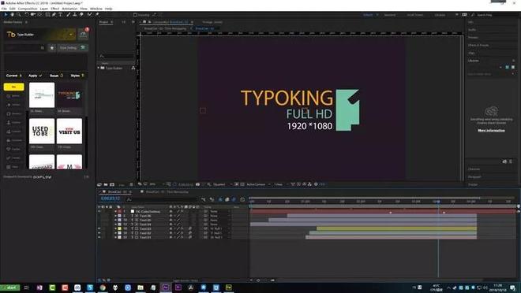The image size is (521, 293).
Task: Select the Zoom magnifier tool
Action: (19, 15)
